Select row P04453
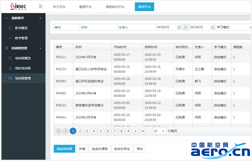The height and width of the screenshot is (161, 252). pos(152,117)
